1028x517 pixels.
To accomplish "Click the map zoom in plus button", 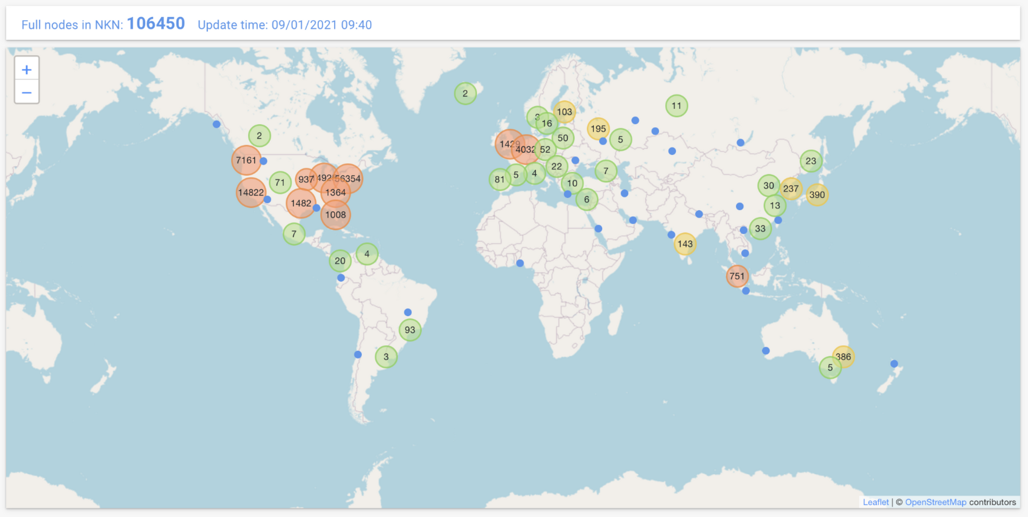I will pyautogui.click(x=27, y=70).
